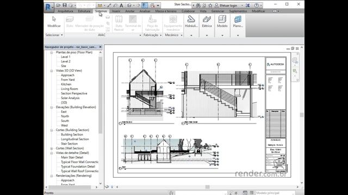Select the Kitchen 3D view

[66, 84]
